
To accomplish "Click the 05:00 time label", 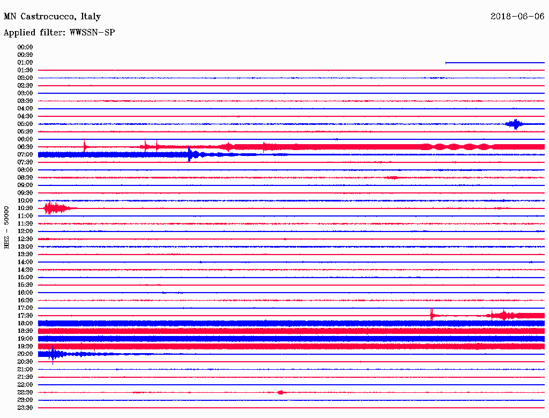I will pyautogui.click(x=25, y=124).
